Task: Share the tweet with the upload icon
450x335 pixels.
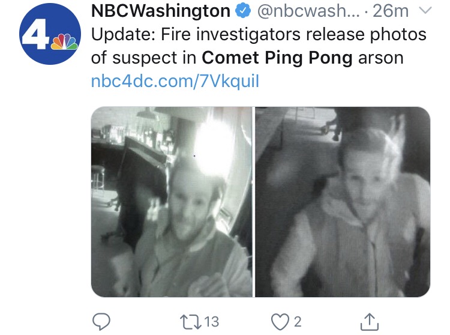Action: click(370, 322)
